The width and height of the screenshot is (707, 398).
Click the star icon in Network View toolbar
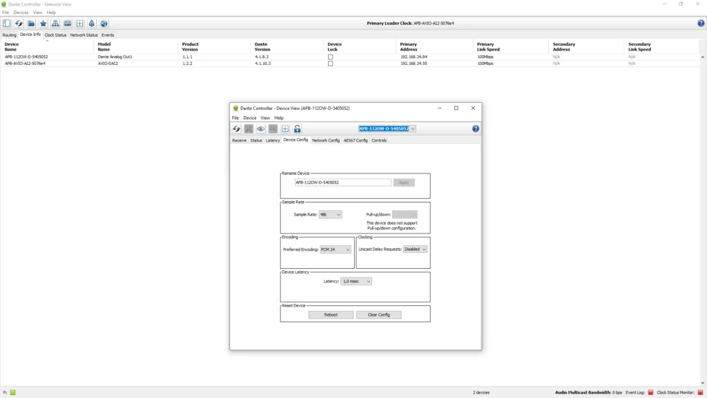tap(43, 23)
